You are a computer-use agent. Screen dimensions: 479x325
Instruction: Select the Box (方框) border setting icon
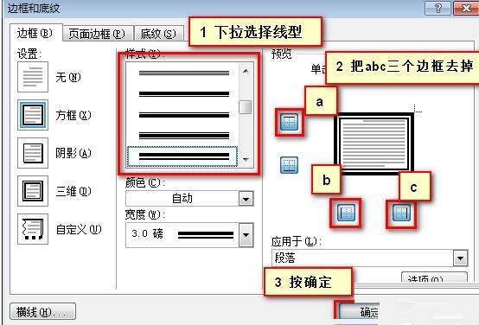click(x=33, y=115)
